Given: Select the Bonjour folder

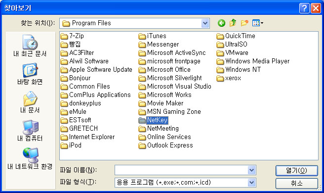Looking at the screenshot, I should click(76, 78).
